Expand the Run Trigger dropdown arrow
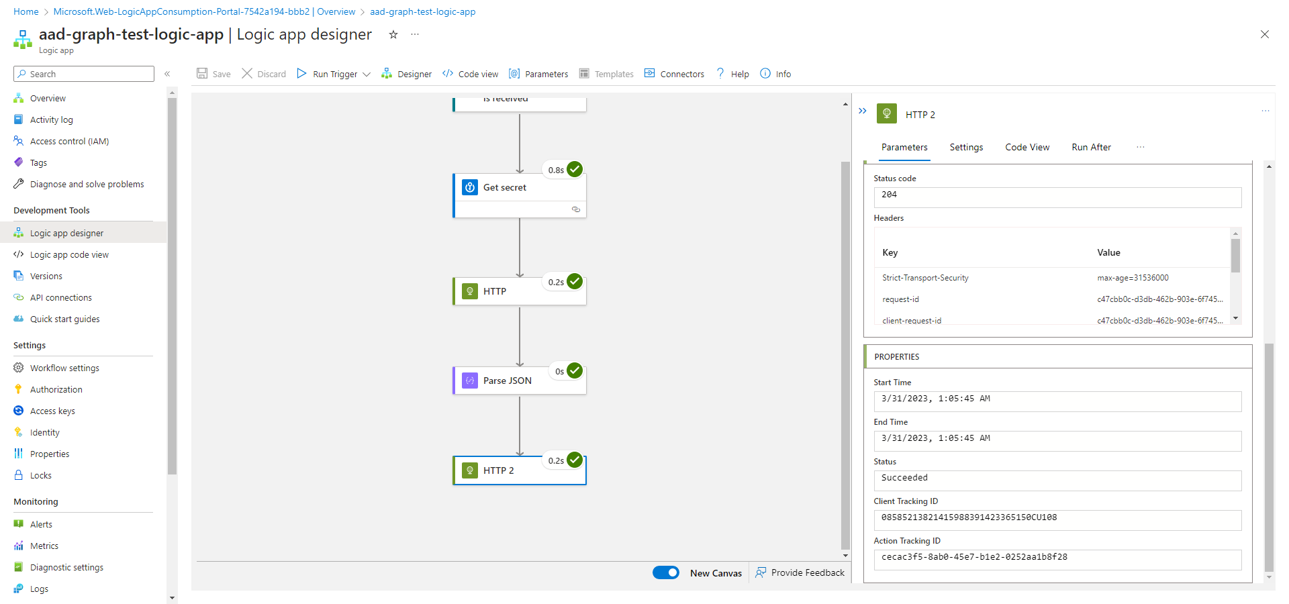The height and width of the screenshot is (604, 1289). point(367,74)
